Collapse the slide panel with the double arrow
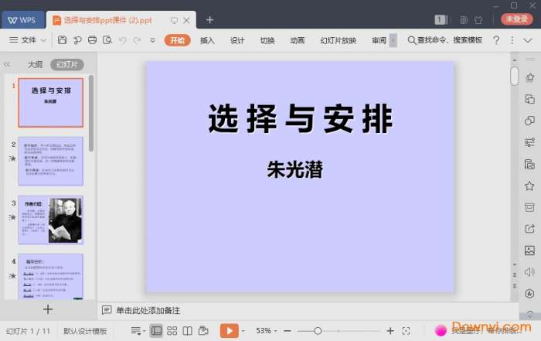Screen dimensions: 541x341 (7, 64)
